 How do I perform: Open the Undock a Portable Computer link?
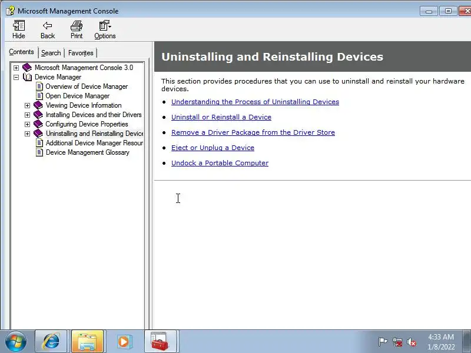220,163
